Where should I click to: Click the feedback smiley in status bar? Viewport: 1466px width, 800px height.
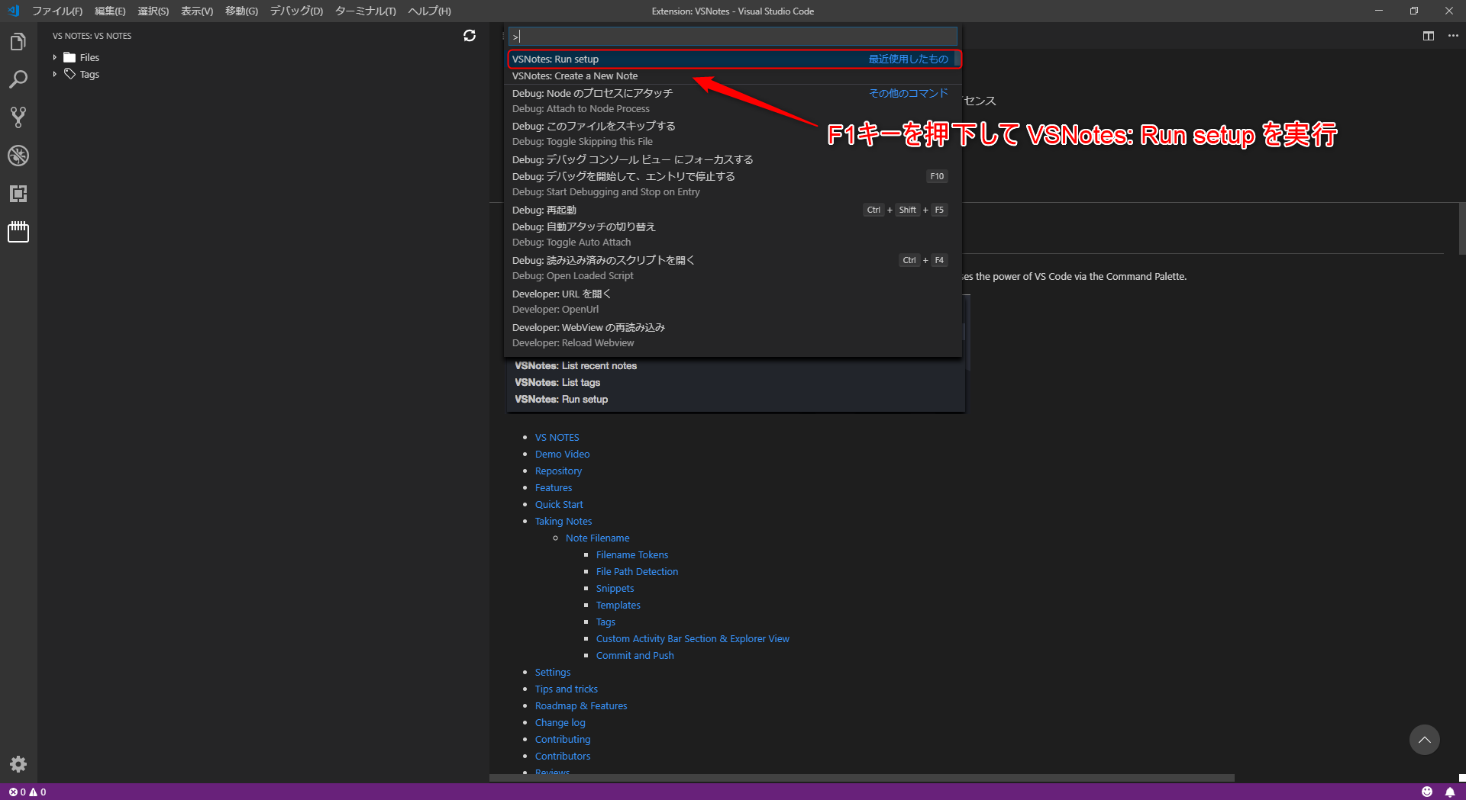pyautogui.click(x=1426, y=792)
